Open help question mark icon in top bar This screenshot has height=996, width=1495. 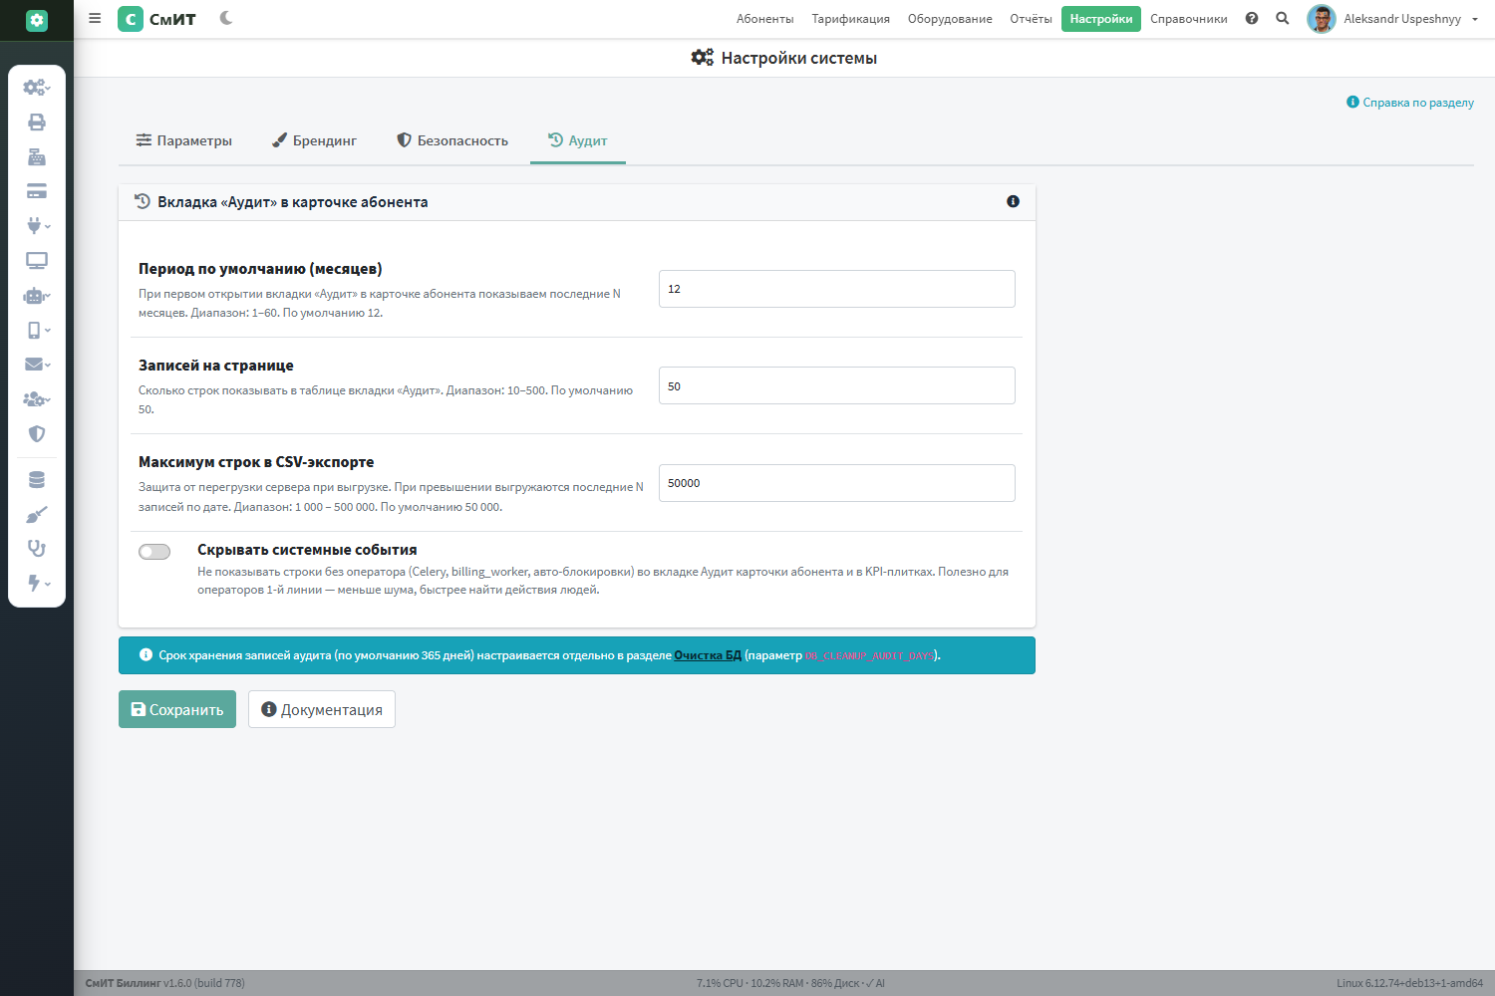click(1252, 19)
